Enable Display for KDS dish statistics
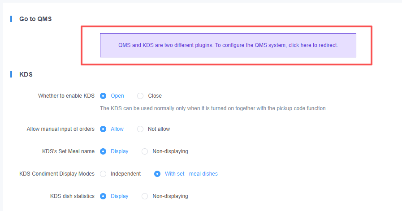The height and width of the screenshot is (211, 402). tap(103, 196)
